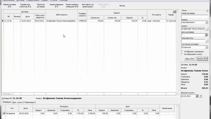Select contract row 11.14.20
The image size is (211, 119).
[89, 21]
